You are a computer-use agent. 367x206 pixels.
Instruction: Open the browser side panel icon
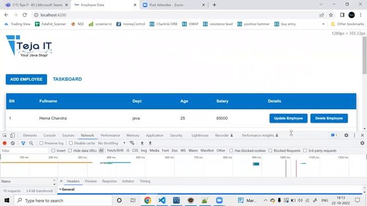(x=342, y=15)
